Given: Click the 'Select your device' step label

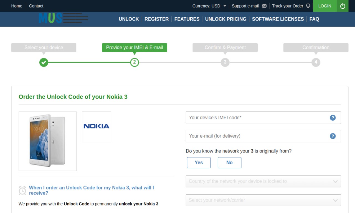Looking at the screenshot, I should (44, 47).
